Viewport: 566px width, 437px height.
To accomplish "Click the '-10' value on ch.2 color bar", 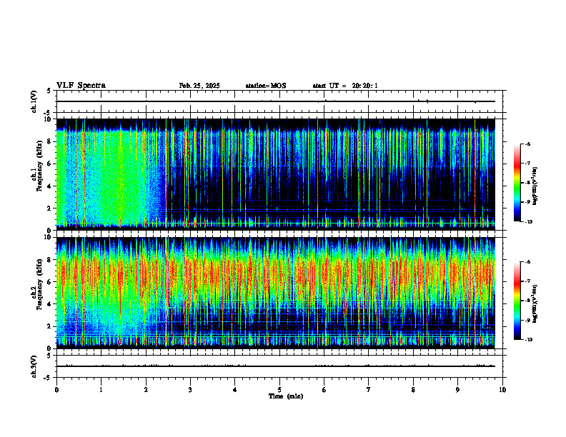I will pyautogui.click(x=528, y=340).
